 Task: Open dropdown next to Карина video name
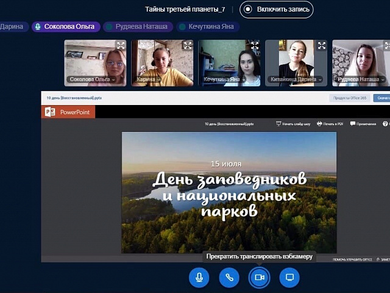tap(158, 80)
